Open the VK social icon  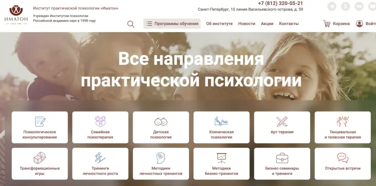[359, 6]
